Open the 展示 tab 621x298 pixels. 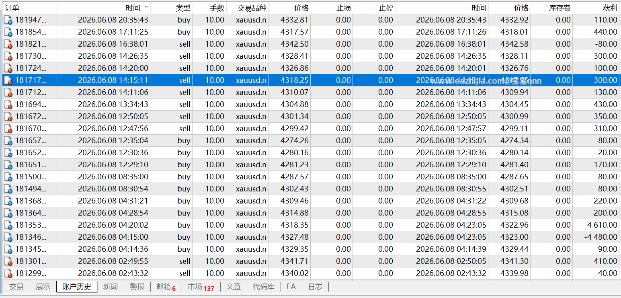click(x=43, y=287)
